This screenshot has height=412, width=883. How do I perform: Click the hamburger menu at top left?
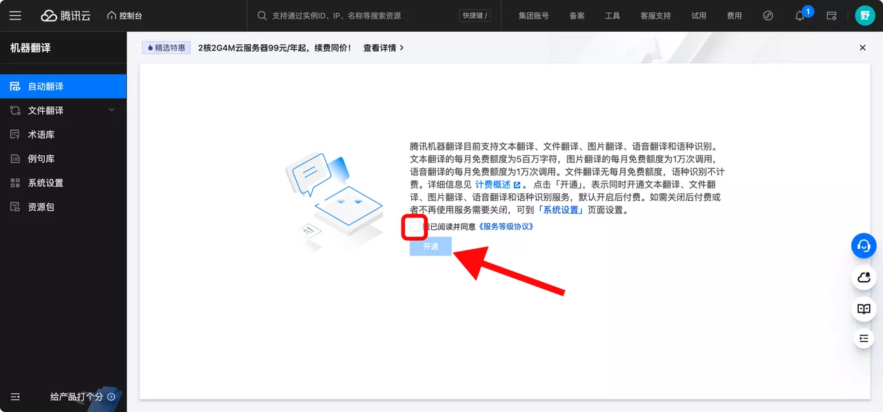click(15, 15)
